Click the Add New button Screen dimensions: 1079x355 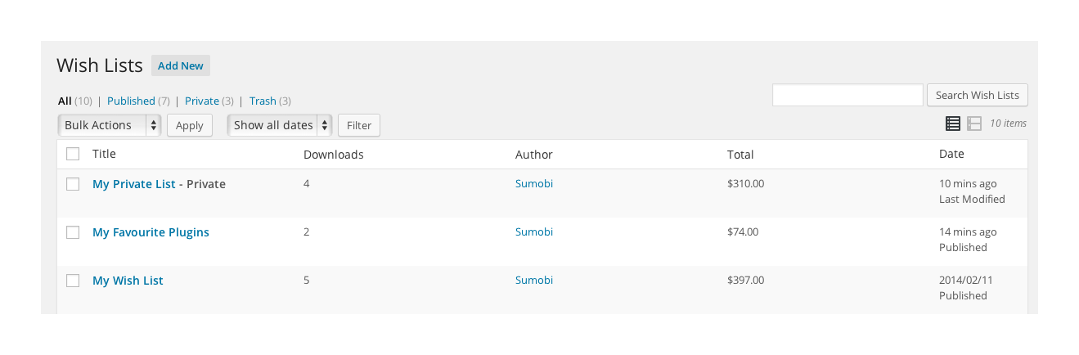tap(181, 65)
